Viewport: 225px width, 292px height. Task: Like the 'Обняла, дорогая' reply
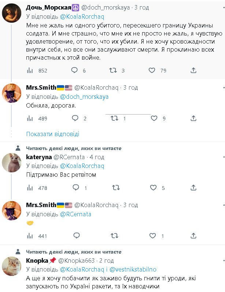tap(154, 118)
